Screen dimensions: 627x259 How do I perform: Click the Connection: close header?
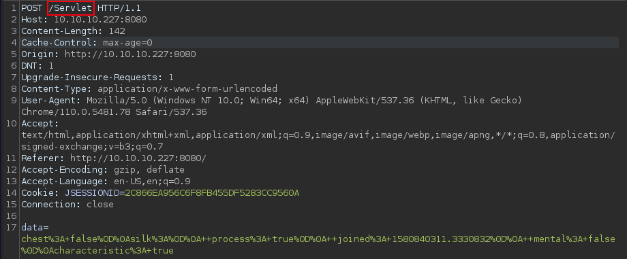67,205
